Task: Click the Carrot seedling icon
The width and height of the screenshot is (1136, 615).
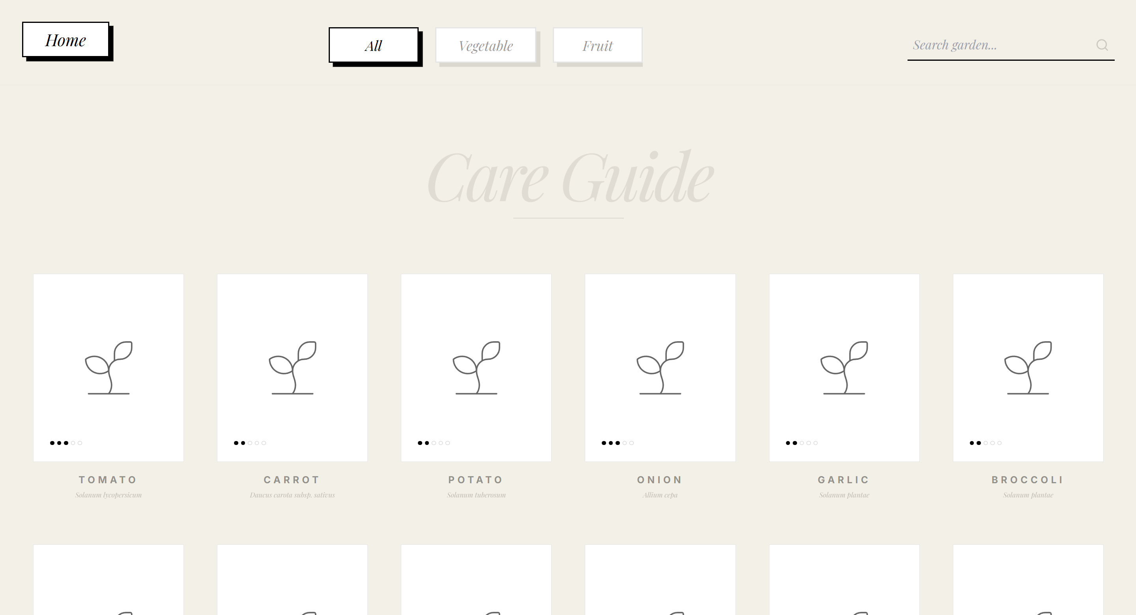Action: tap(292, 368)
